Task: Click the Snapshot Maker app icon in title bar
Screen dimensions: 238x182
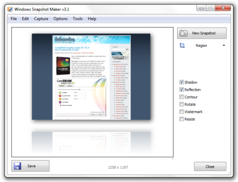Action: [10, 9]
